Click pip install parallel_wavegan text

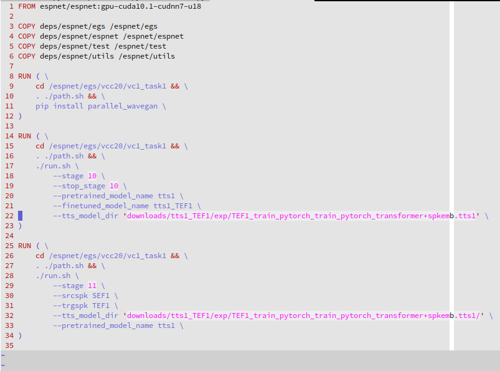pyautogui.click(x=97, y=106)
